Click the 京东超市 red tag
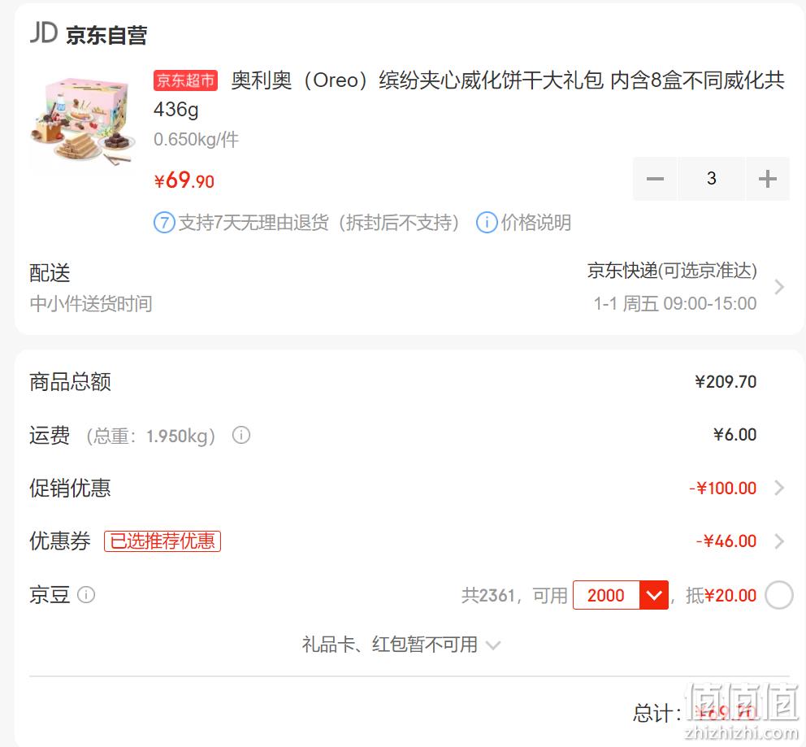This screenshot has height=747, width=806. point(185,80)
